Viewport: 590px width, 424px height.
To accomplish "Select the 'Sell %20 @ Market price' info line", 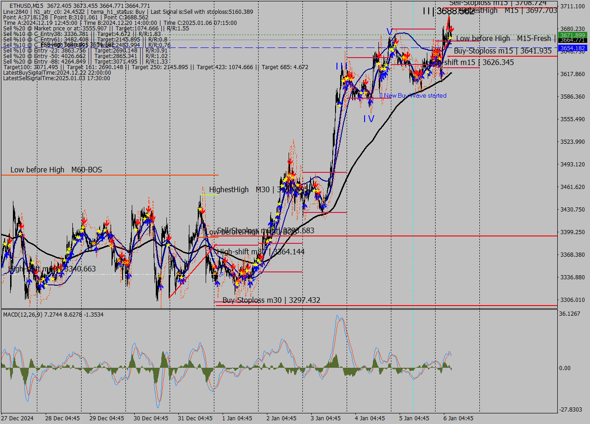I will click(96, 29).
